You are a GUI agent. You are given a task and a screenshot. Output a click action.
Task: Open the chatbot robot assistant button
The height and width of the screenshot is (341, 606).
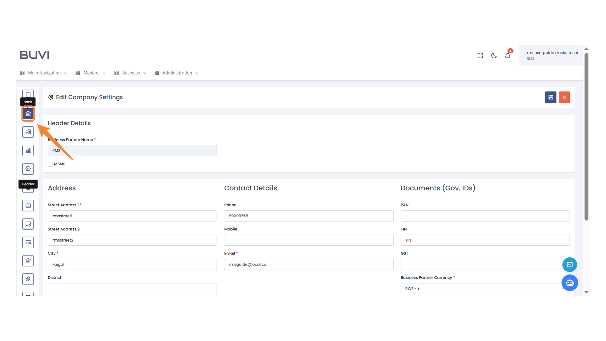[x=569, y=283]
